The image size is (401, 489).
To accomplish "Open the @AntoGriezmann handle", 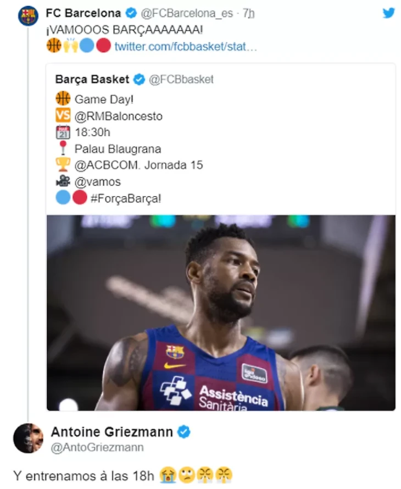I will [97, 448].
